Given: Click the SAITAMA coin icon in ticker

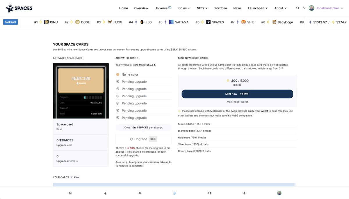Looking at the screenshot, I should 171,22.
